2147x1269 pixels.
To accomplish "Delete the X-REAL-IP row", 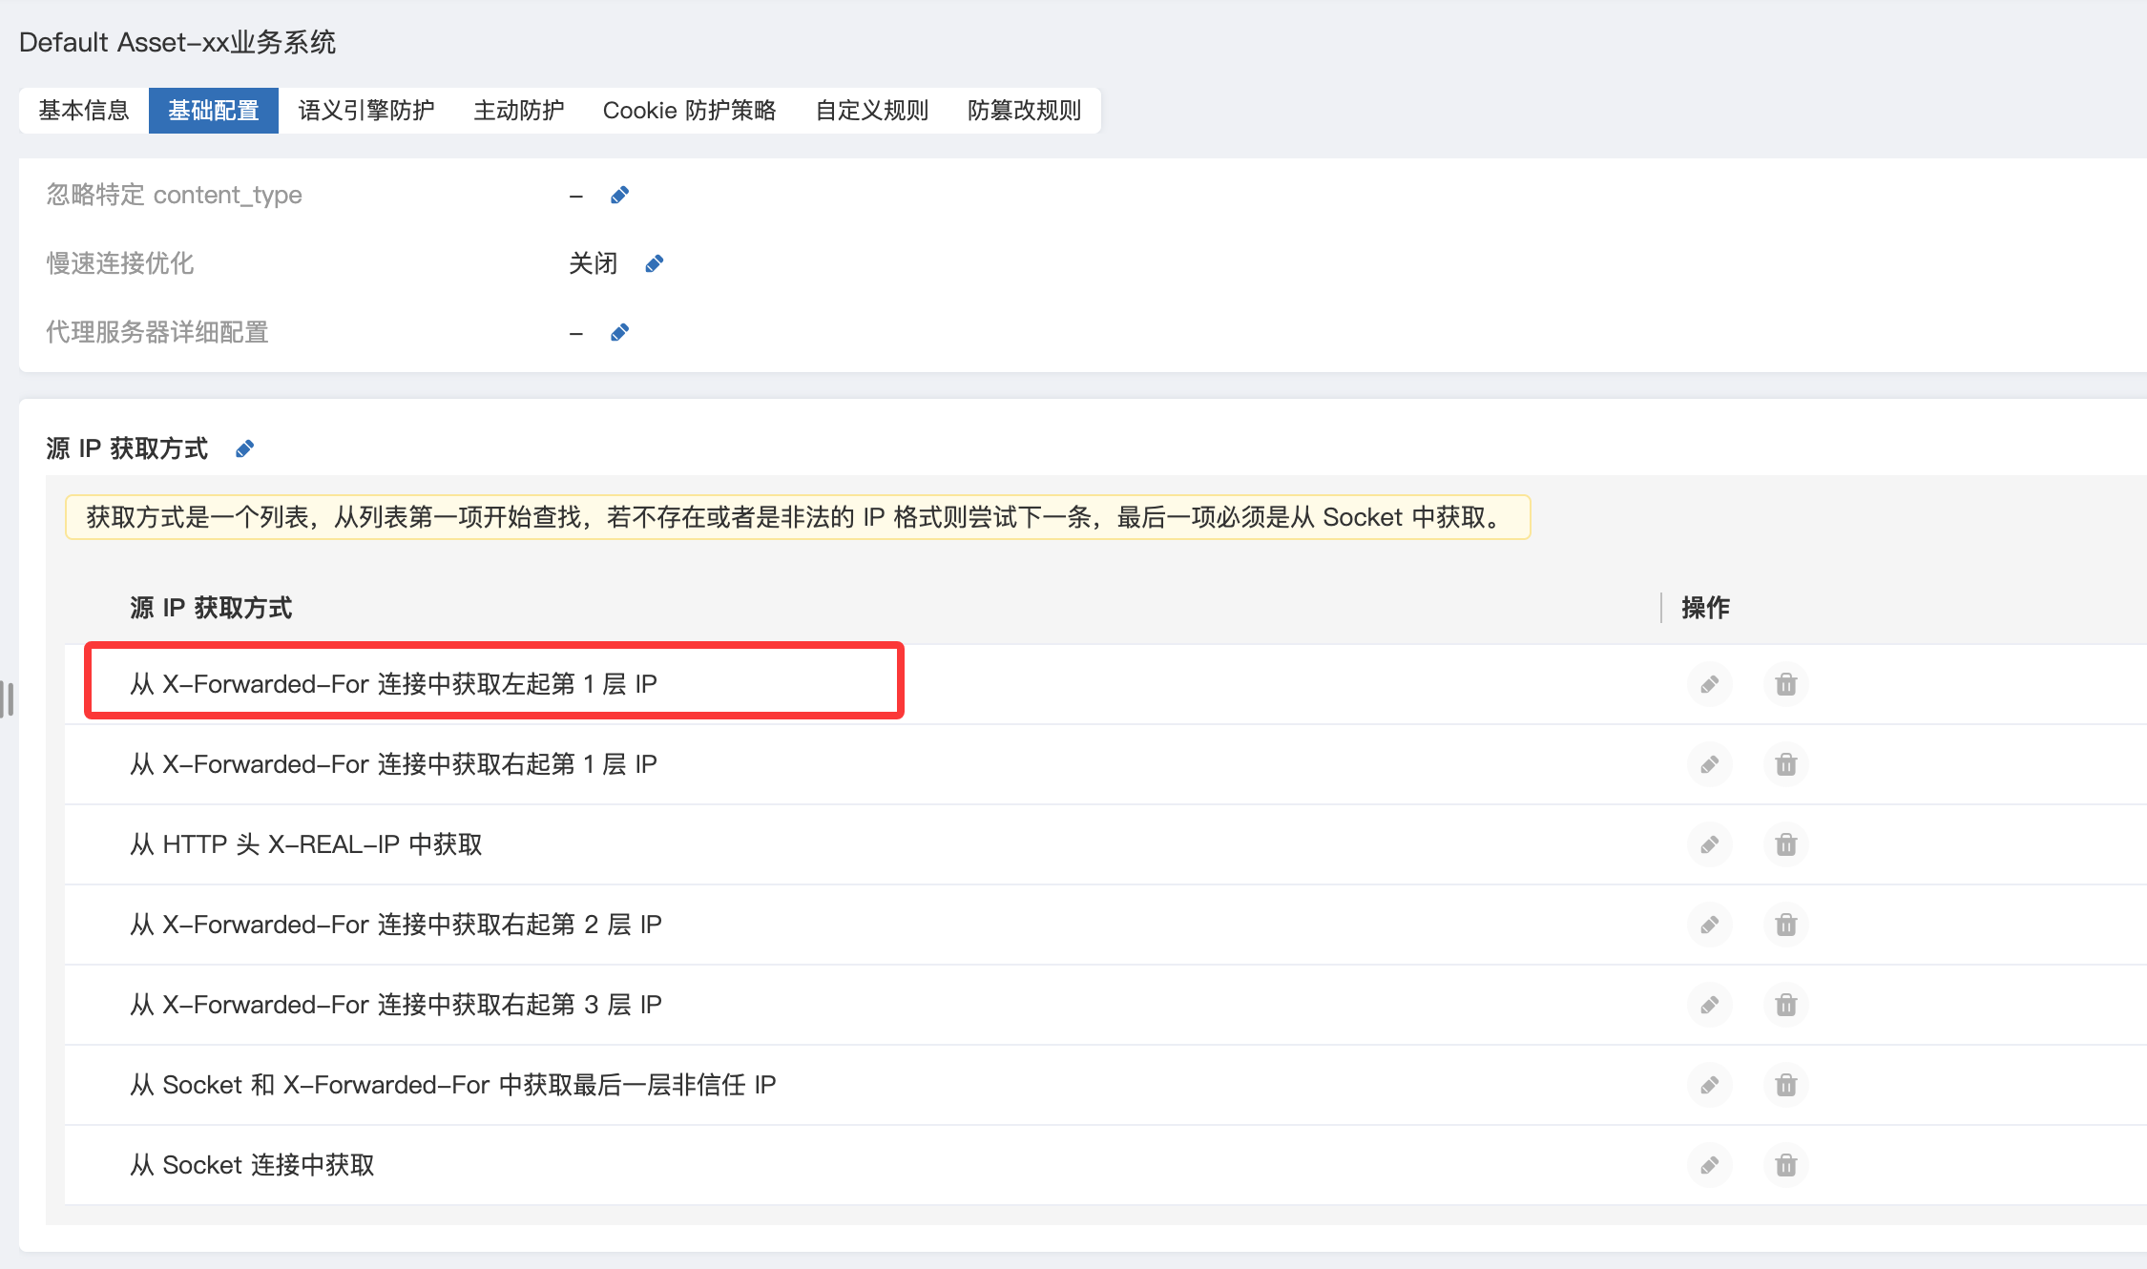I will (x=1785, y=844).
